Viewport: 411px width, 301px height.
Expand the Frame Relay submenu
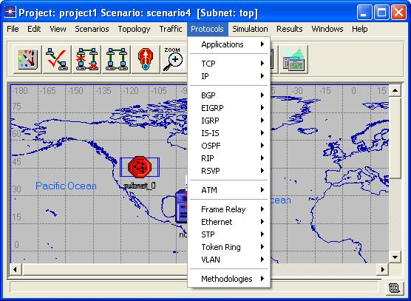[229, 209]
